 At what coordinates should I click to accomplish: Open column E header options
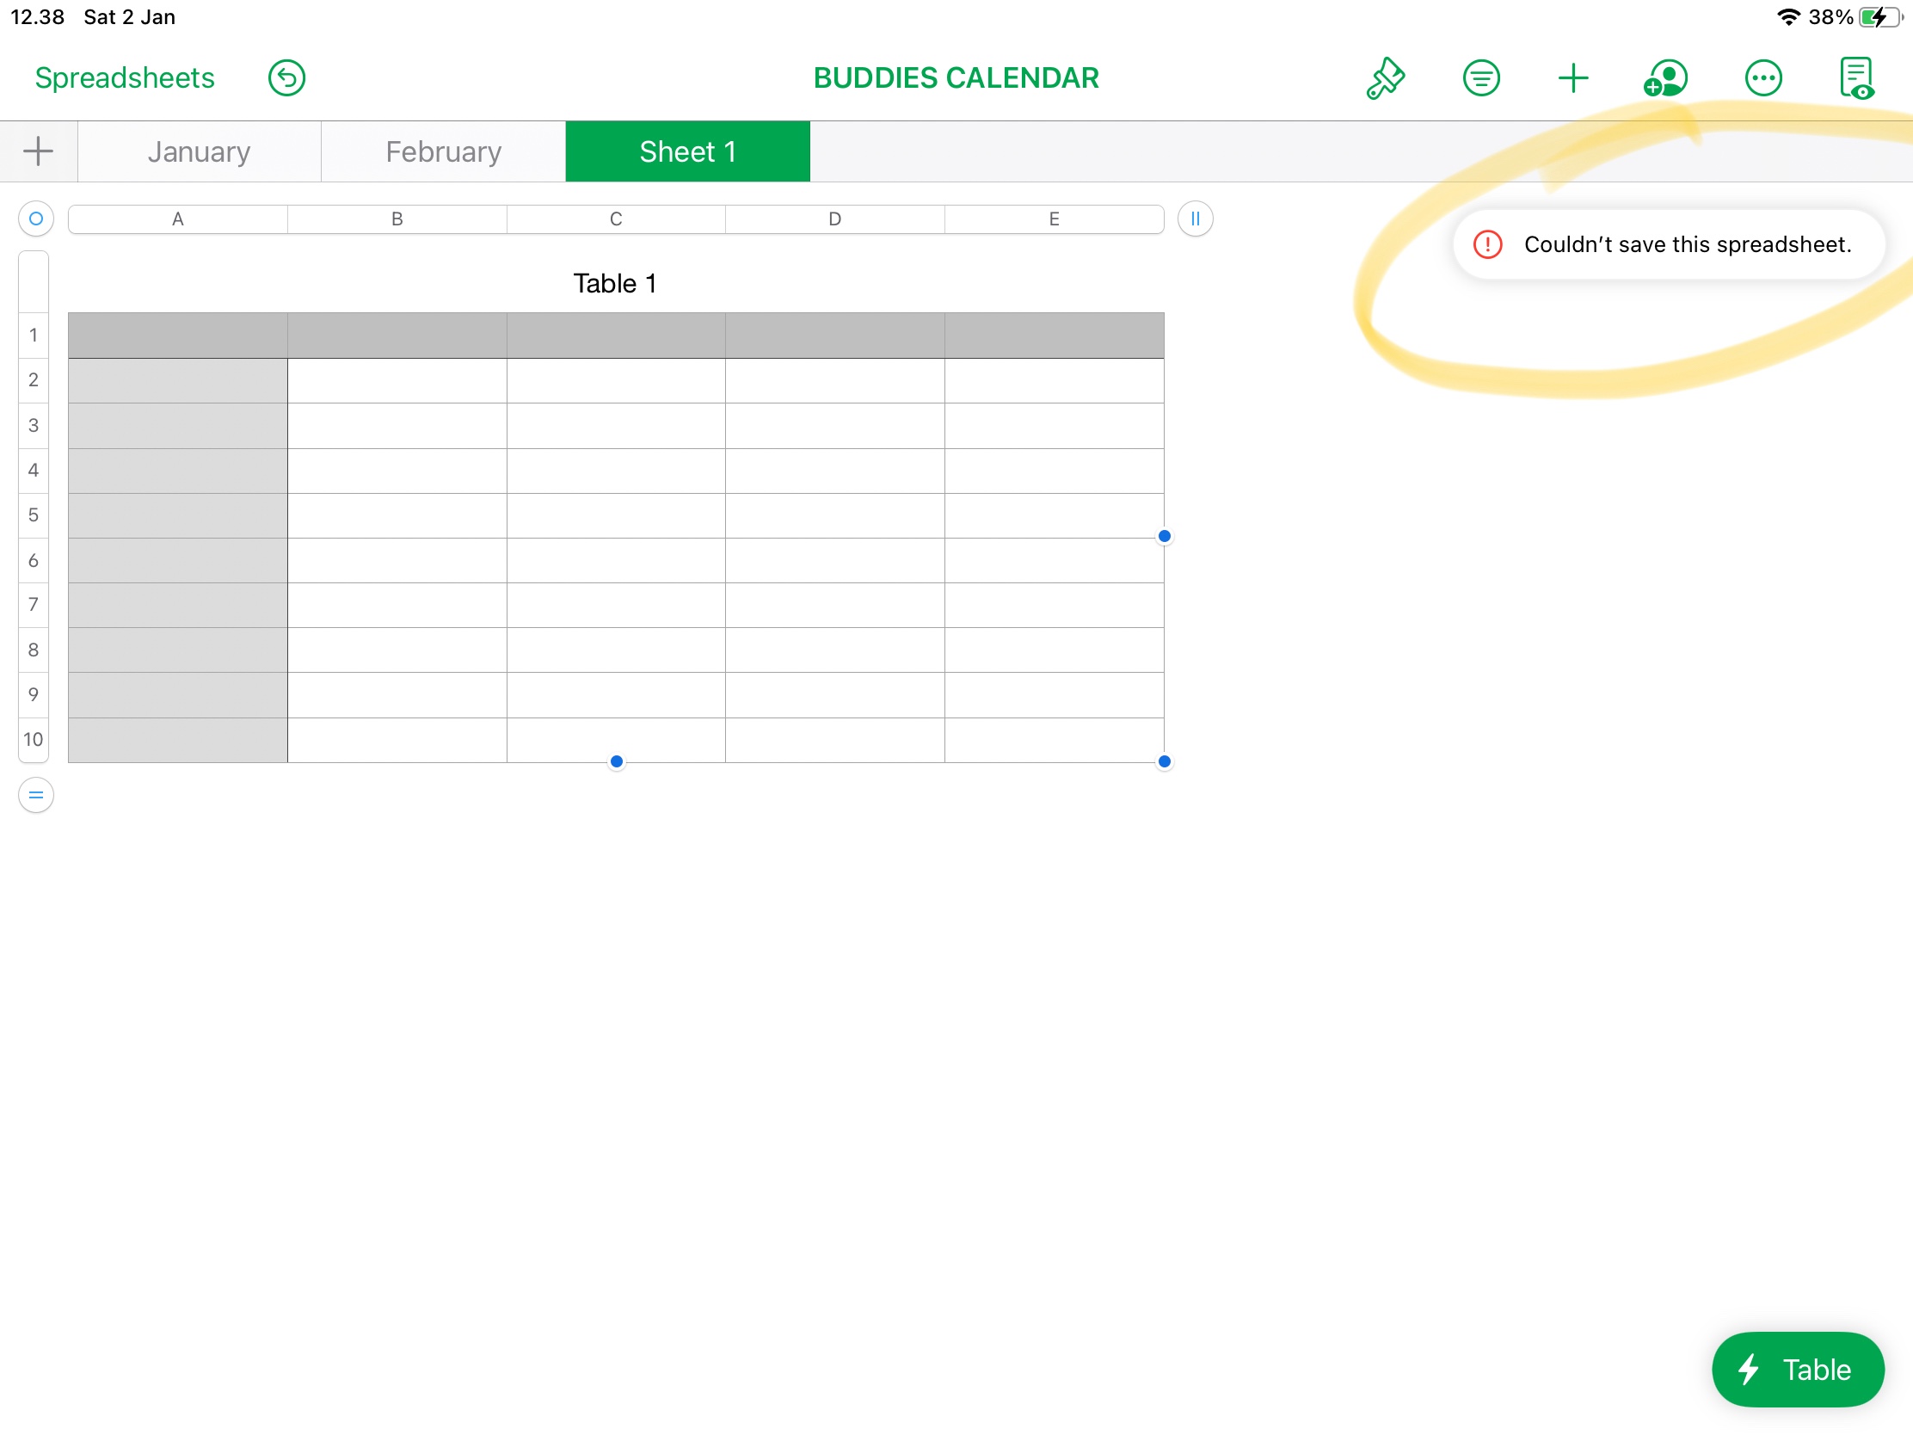1054,218
